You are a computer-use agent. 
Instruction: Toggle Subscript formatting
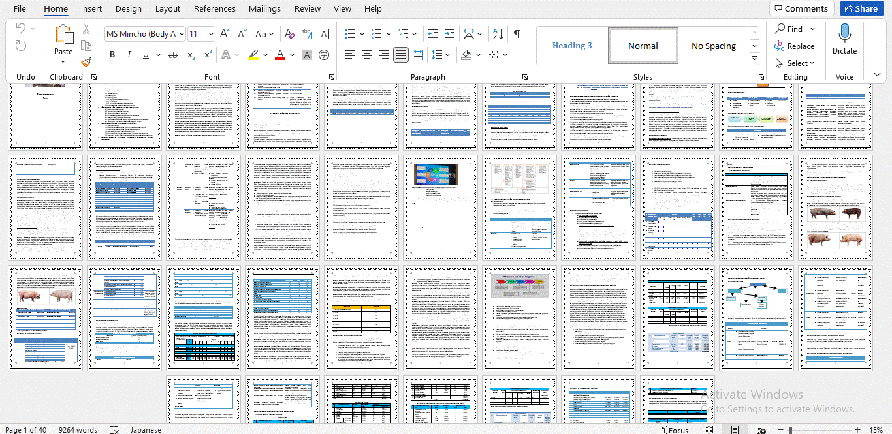click(x=191, y=55)
